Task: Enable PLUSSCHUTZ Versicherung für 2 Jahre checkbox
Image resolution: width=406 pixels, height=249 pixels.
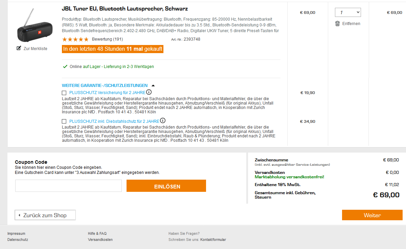Action: click(64, 93)
